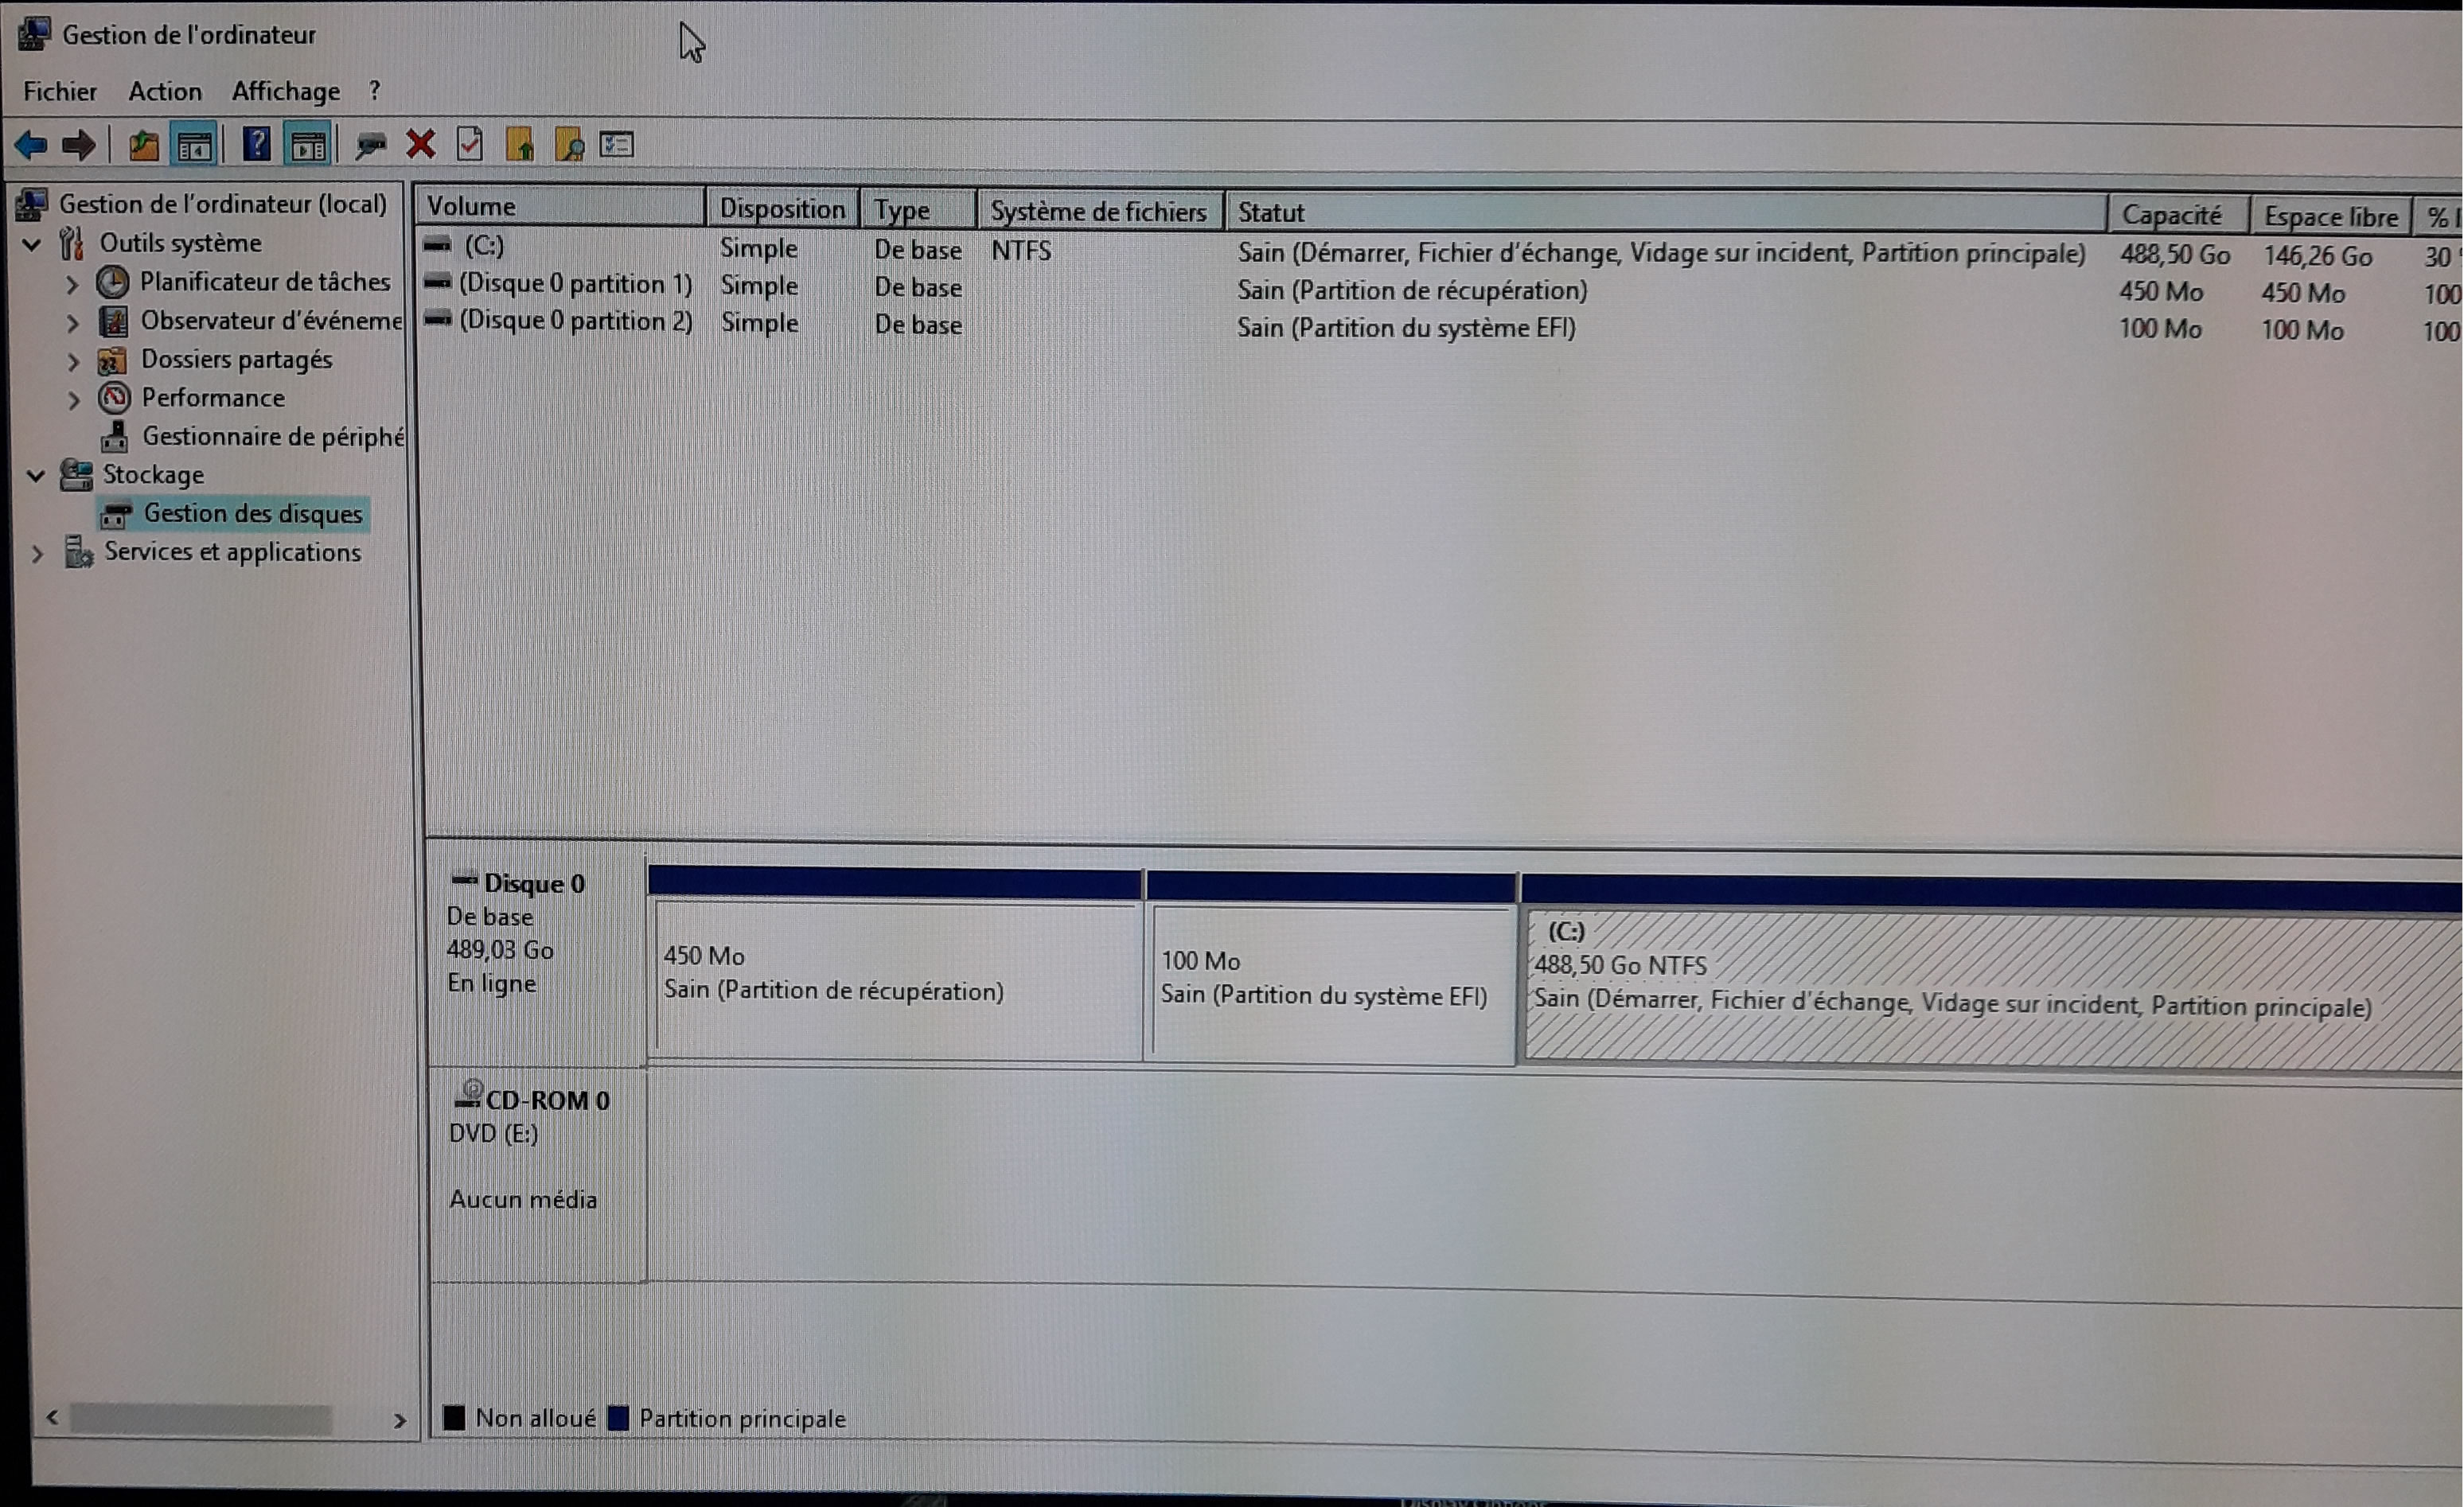Image resolution: width=2464 pixels, height=1507 pixels.
Task: Click the connect drive plug icon
Action: 371,146
